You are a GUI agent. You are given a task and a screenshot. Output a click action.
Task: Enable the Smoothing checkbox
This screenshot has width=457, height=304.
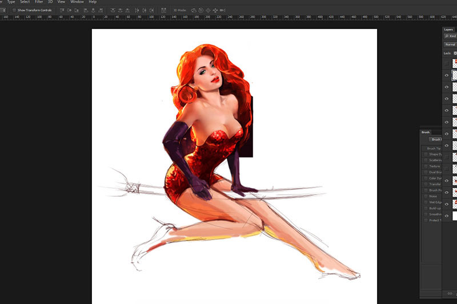[x=426, y=214]
